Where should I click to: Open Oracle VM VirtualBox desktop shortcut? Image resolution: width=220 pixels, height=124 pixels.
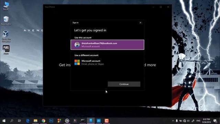click(x=6, y=36)
